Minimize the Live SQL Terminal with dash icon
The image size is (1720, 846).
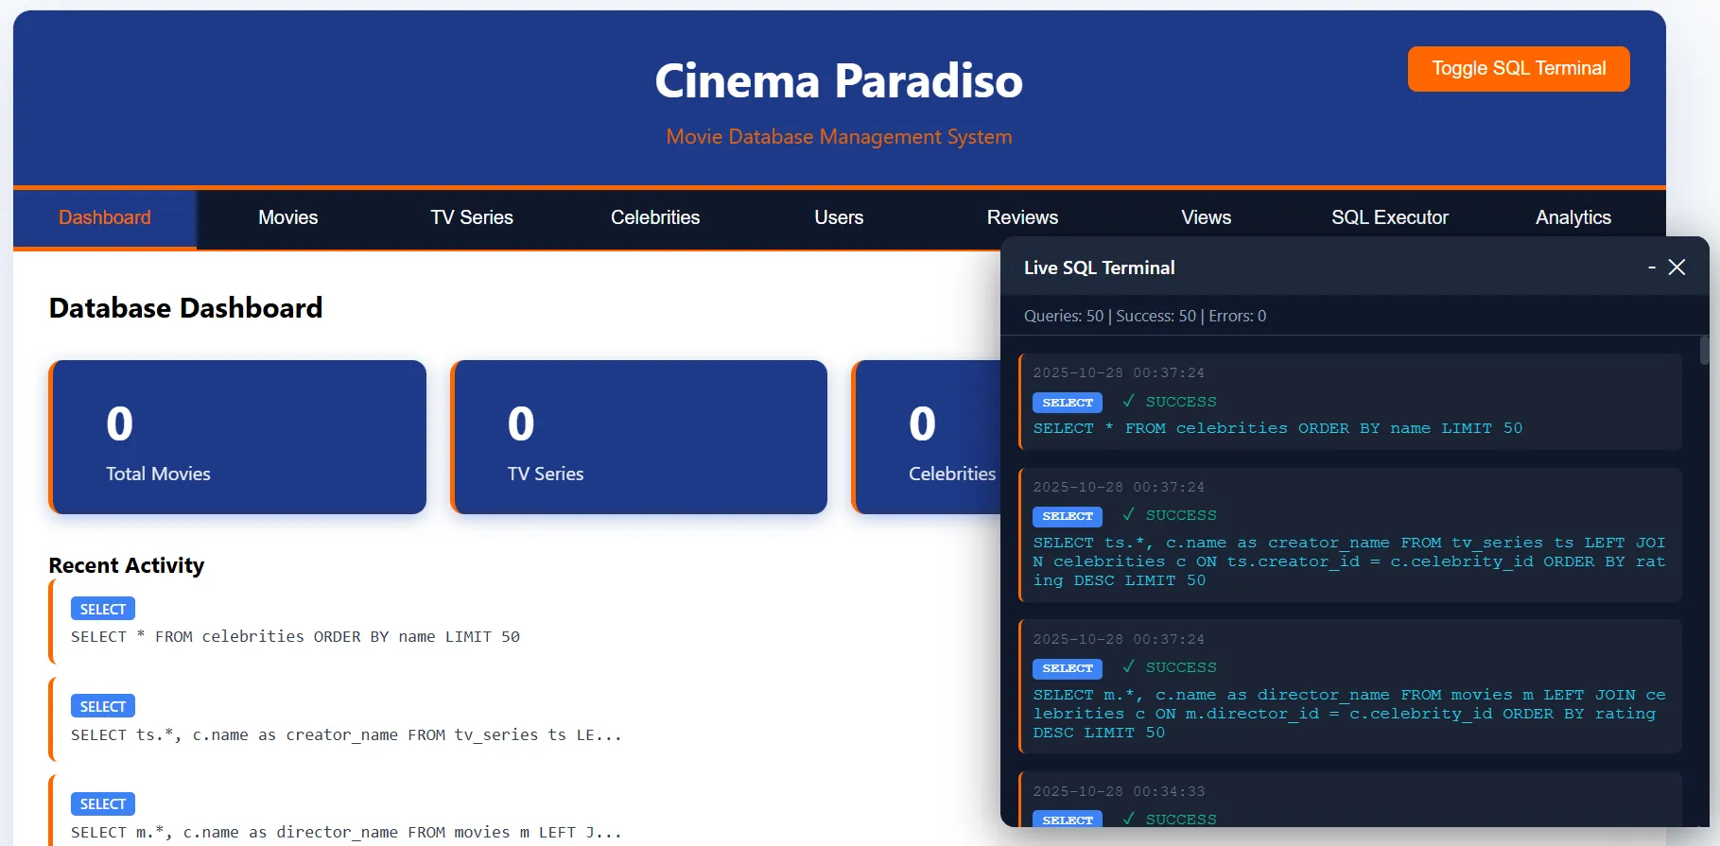[1651, 268]
